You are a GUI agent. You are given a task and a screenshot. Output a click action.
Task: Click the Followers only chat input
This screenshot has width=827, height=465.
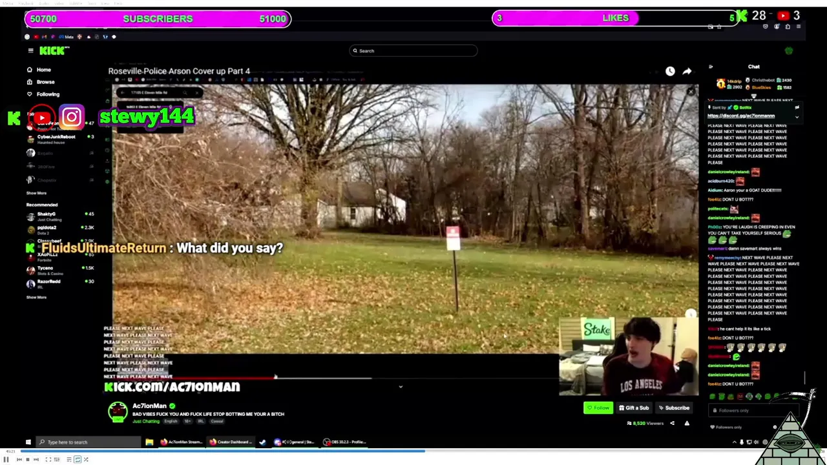(x=753, y=410)
